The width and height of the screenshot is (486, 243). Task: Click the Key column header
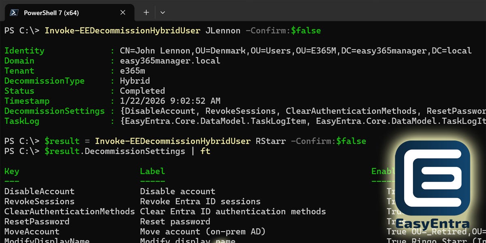(12, 171)
